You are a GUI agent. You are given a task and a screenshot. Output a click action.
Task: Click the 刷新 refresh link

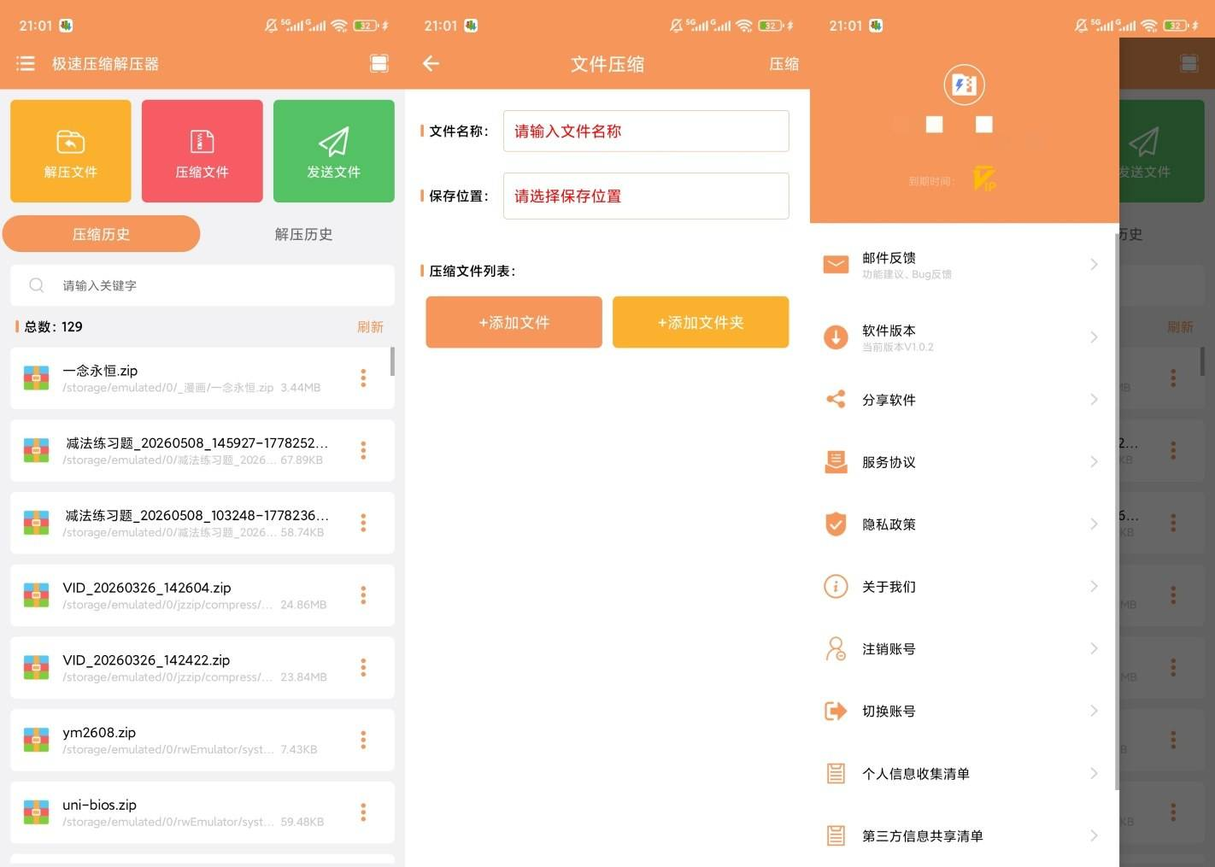coord(370,327)
